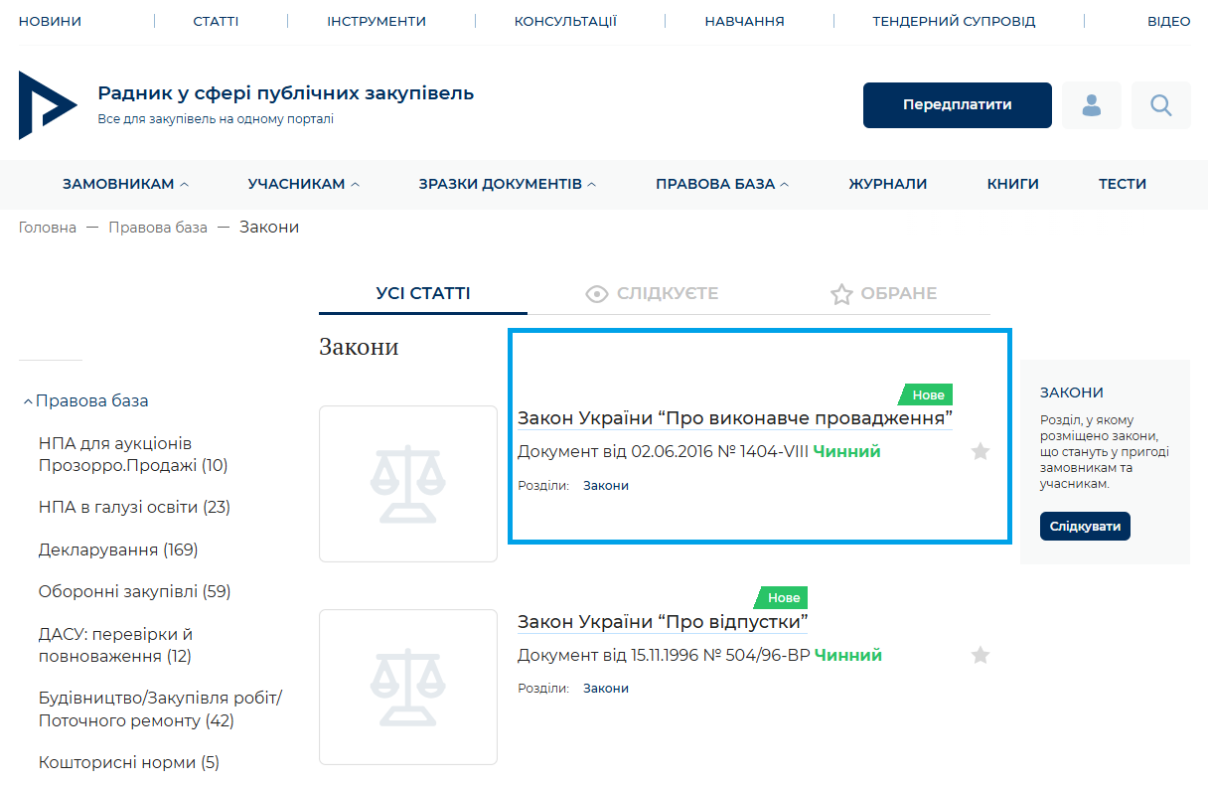The width and height of the screenshot is (1208, 786).
Task: Go to the "Тести" menu section
Action: pyautogui.click(x=1123, y=184)
